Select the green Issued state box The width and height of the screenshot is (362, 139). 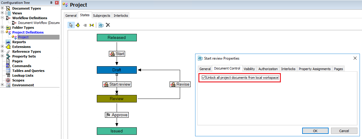(117, 131)
